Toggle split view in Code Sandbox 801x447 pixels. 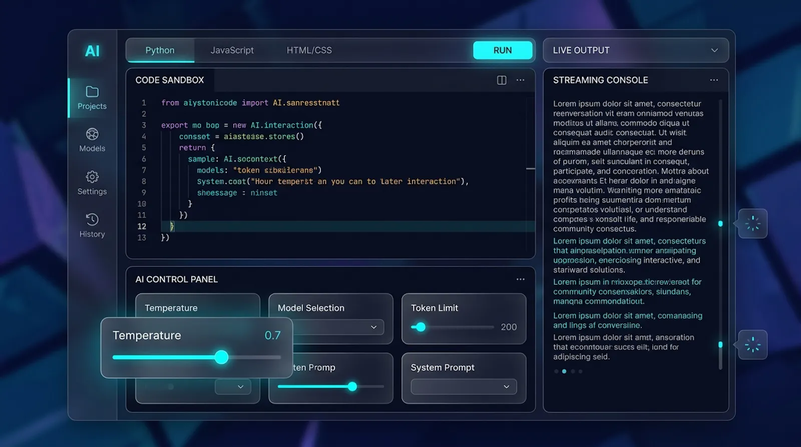click(502, 80)
